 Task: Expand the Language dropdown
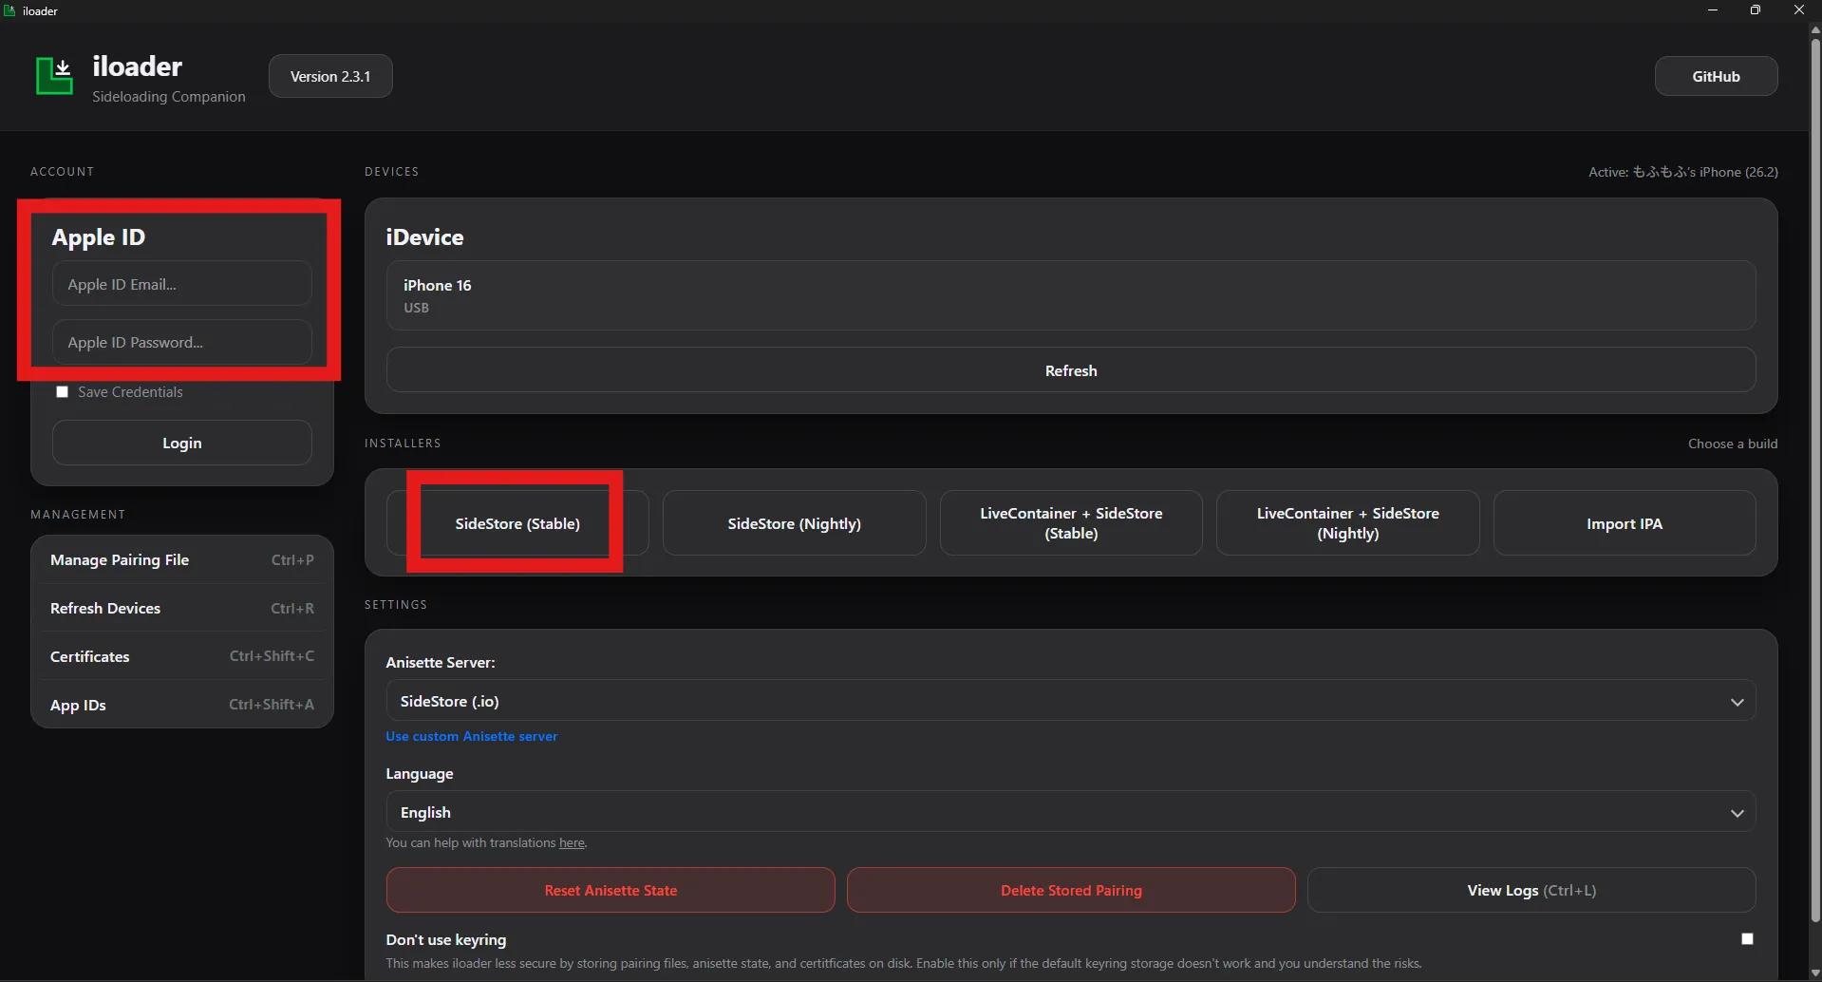(1071, 812)
